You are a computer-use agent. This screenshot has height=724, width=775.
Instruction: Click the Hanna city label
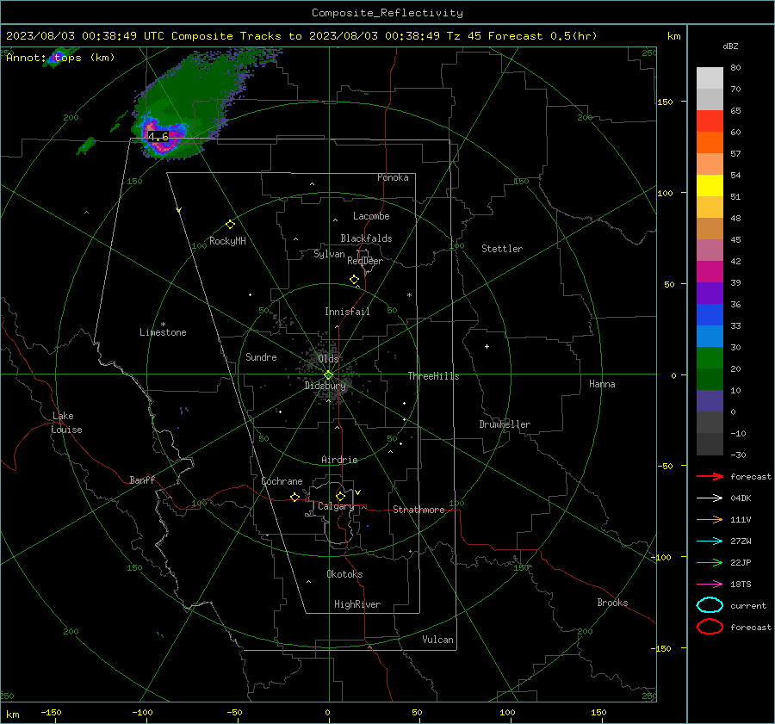[602, 384]
